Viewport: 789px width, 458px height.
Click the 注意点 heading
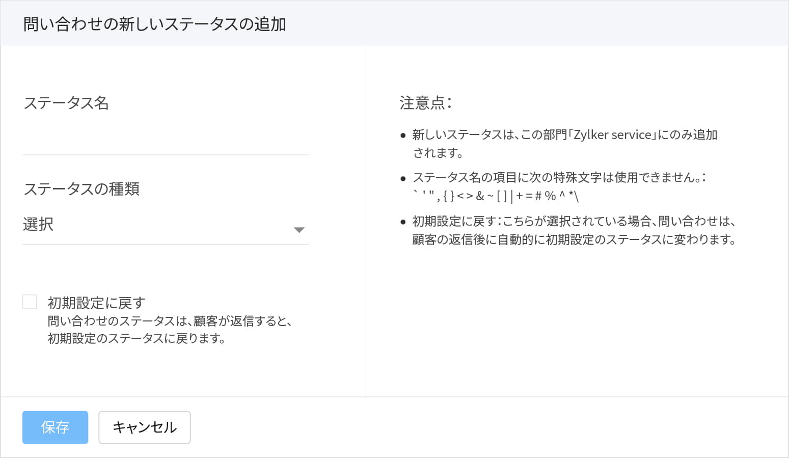click(425, 103)
